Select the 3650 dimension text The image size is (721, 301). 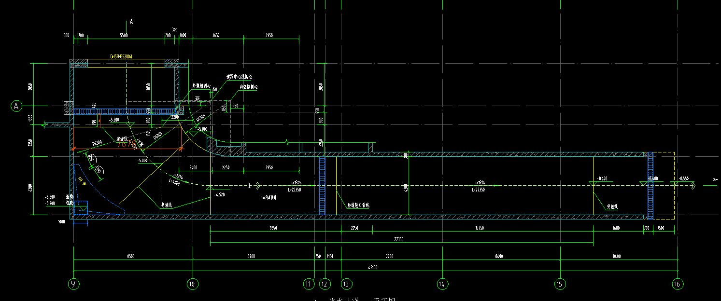pos(216,35)
